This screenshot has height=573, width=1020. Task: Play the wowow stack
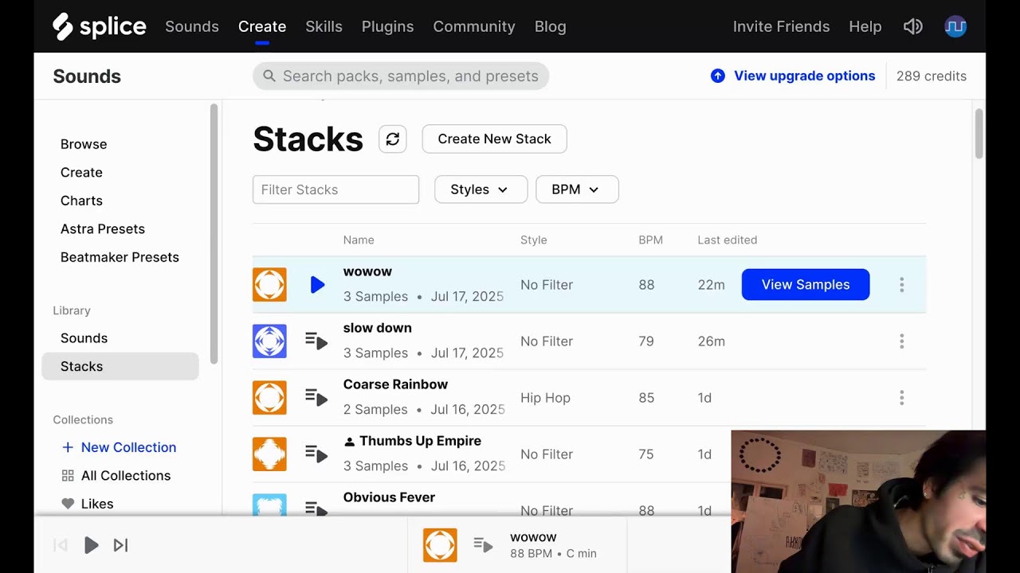pos(317,285)
